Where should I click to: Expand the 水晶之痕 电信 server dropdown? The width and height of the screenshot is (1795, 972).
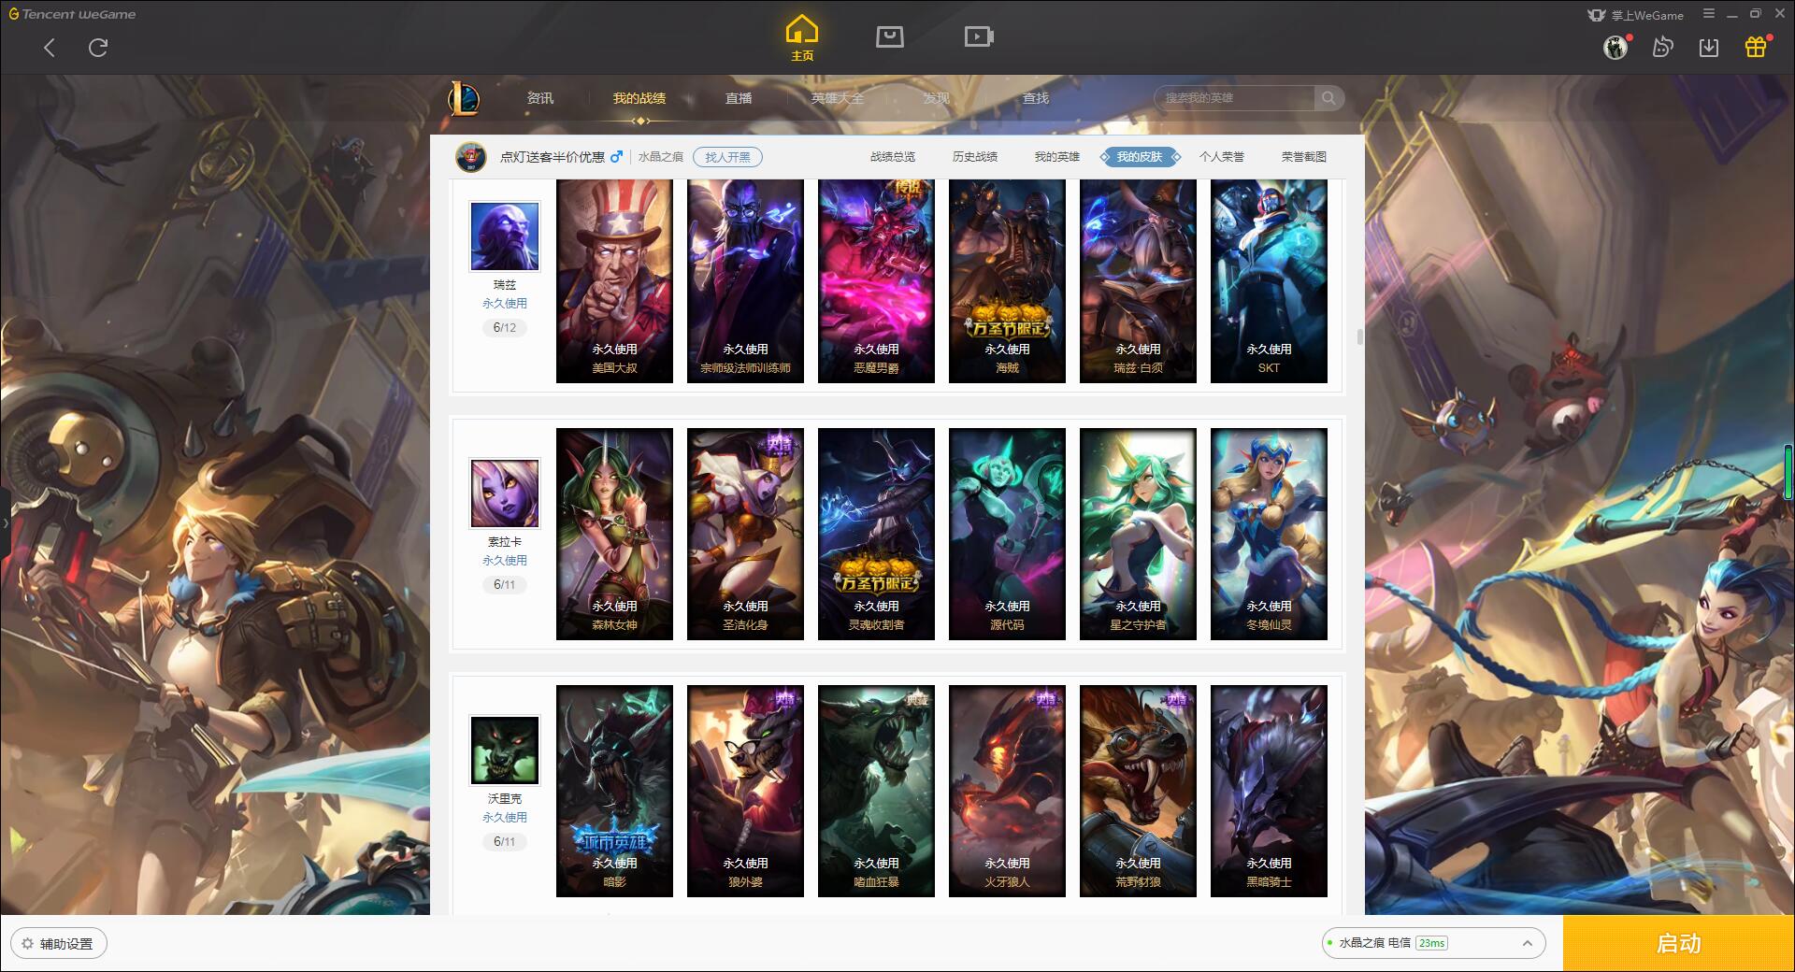pyautogui.click(x=1432, y=943)
